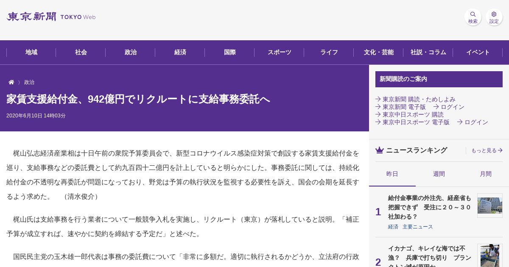509x267 pixels.
Task: Click the rank number 1
Action: point(378,212)
